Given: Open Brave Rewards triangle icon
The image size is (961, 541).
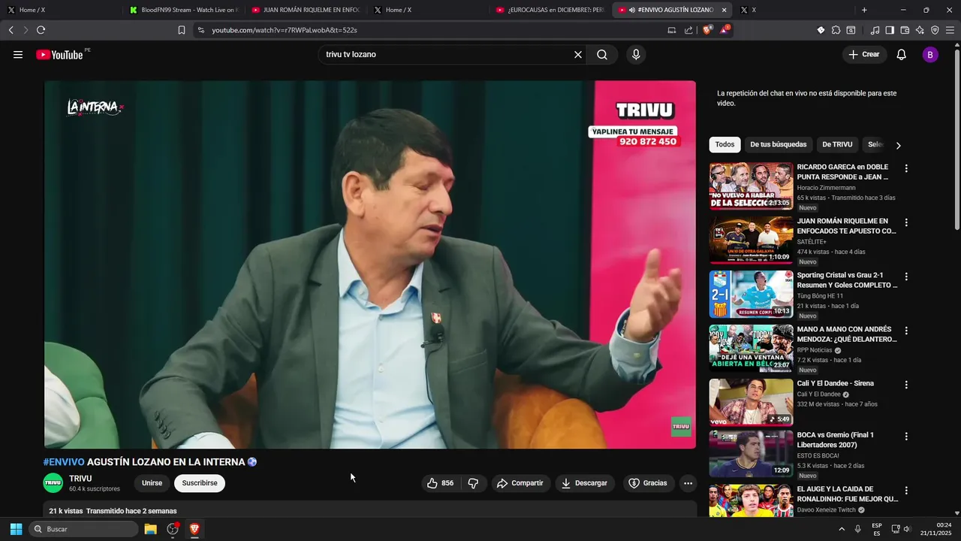Looking at the screenshot, I should coord(725,30).
